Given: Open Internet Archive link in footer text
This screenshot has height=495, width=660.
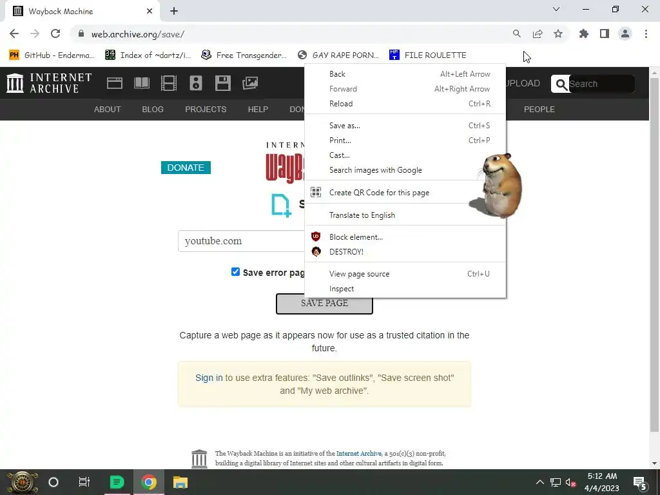Looking at the screenshot, I should click(358, 453).
